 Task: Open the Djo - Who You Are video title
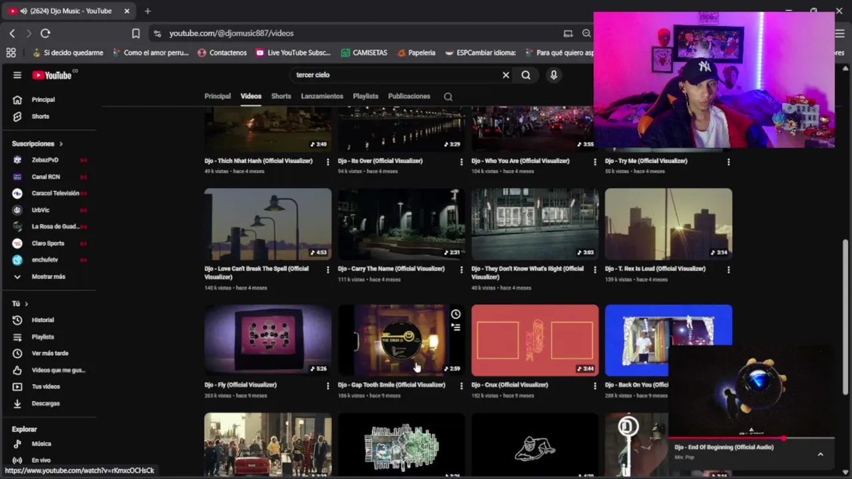pos(521,161)
